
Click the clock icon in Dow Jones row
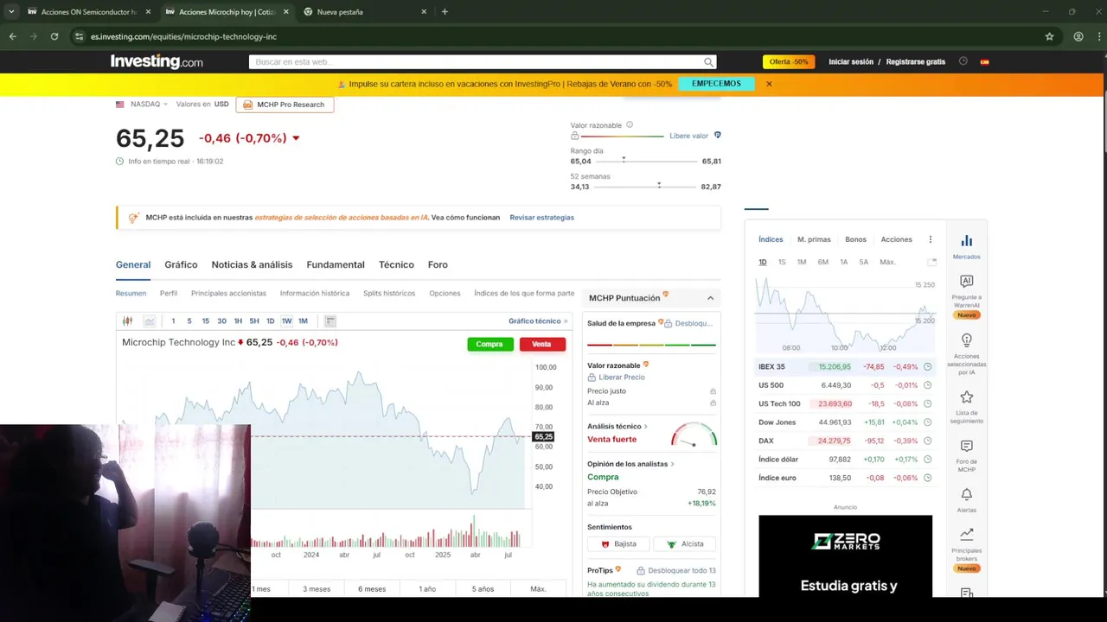pos(927,422)
